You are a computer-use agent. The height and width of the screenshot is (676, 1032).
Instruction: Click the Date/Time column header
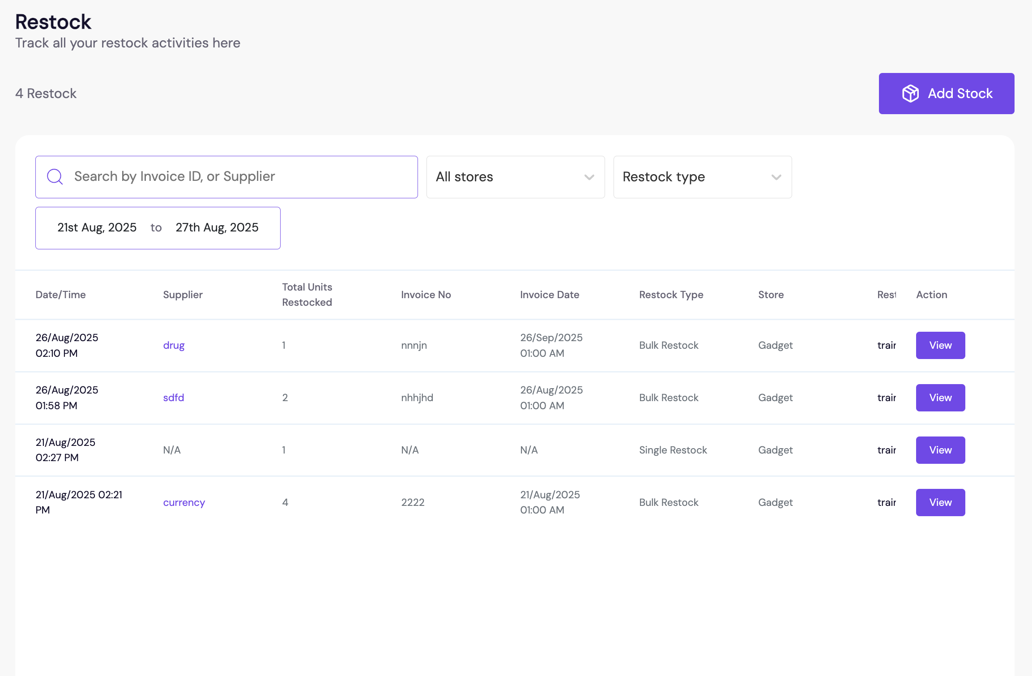60,295
